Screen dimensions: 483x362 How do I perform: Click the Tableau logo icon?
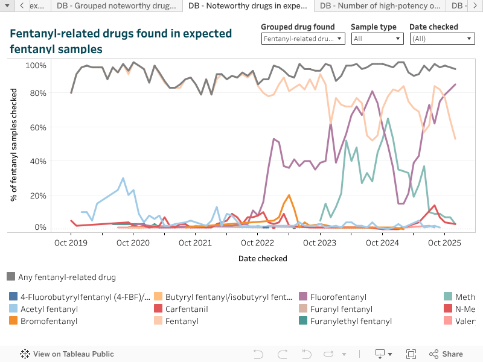click(x=25, y=354)
